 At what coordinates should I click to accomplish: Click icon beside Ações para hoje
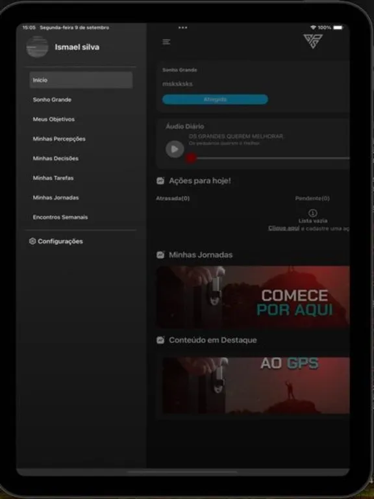160,181
